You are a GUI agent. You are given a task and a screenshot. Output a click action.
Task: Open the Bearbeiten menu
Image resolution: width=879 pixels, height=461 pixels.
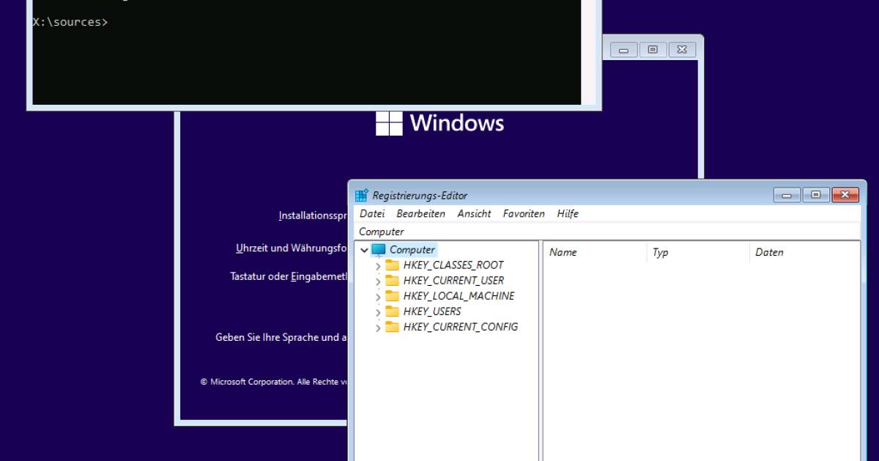(421, 214)
